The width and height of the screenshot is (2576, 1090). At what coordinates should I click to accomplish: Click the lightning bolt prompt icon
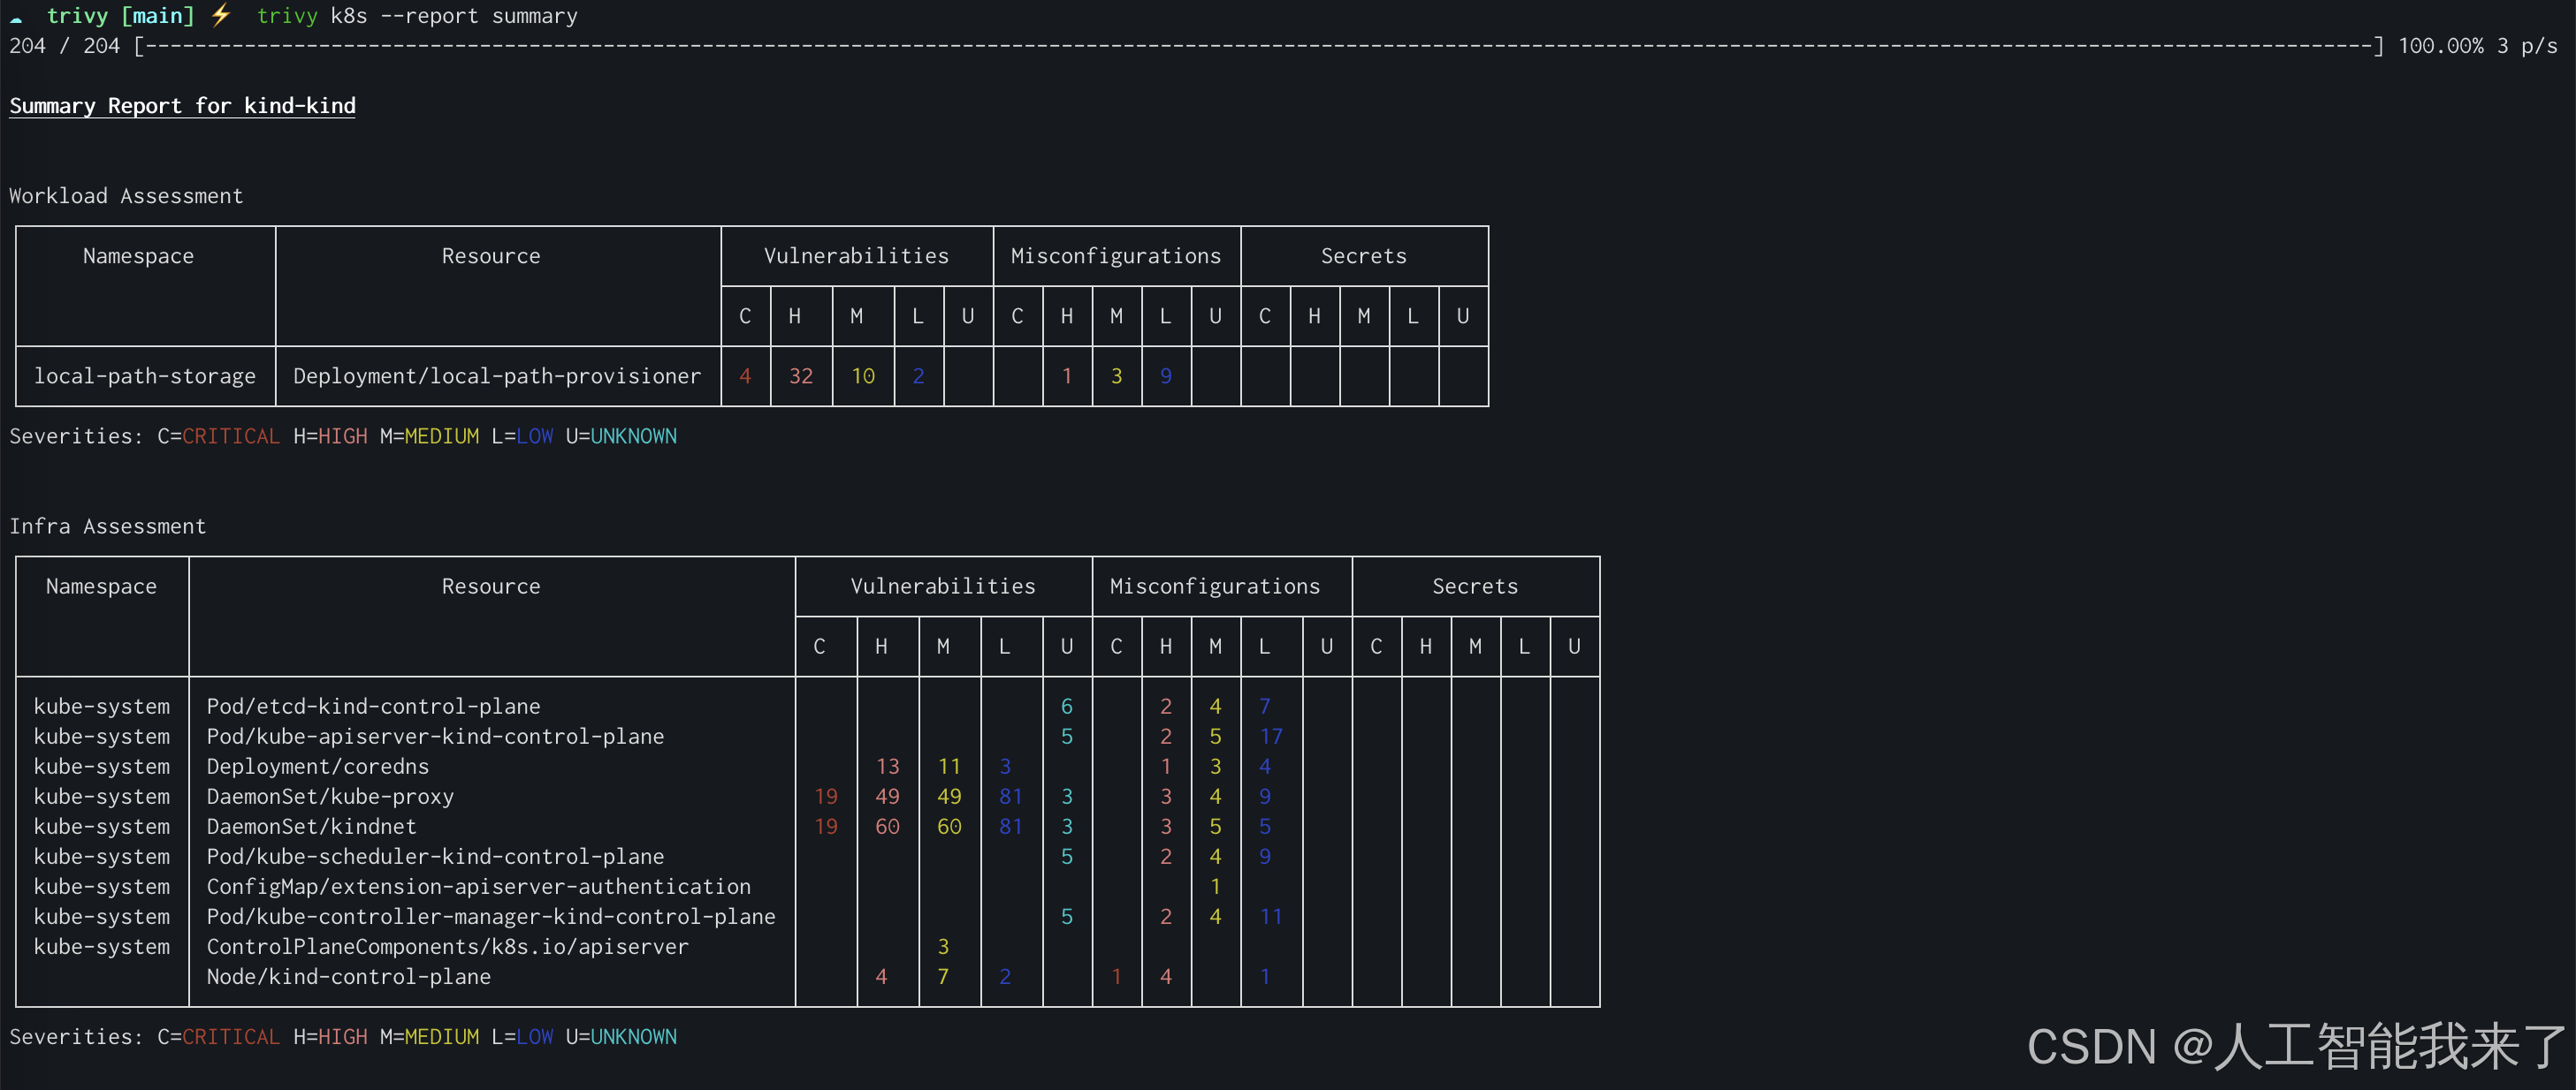221,15
